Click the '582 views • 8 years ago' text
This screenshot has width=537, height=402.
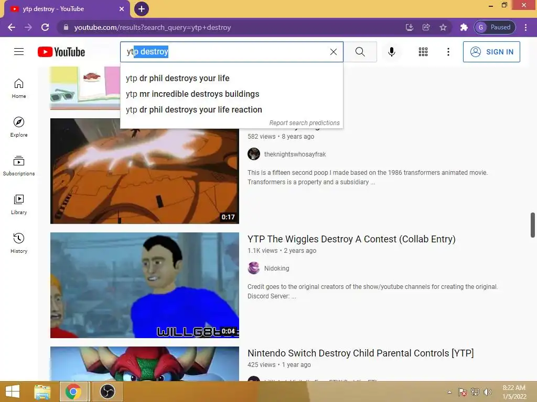(281, 137)
